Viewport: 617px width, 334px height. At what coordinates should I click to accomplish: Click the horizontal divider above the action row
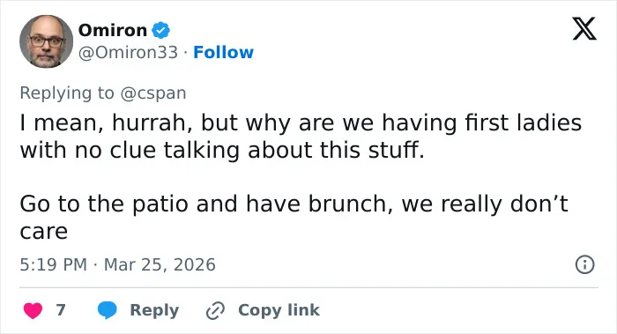coord(308,287)
